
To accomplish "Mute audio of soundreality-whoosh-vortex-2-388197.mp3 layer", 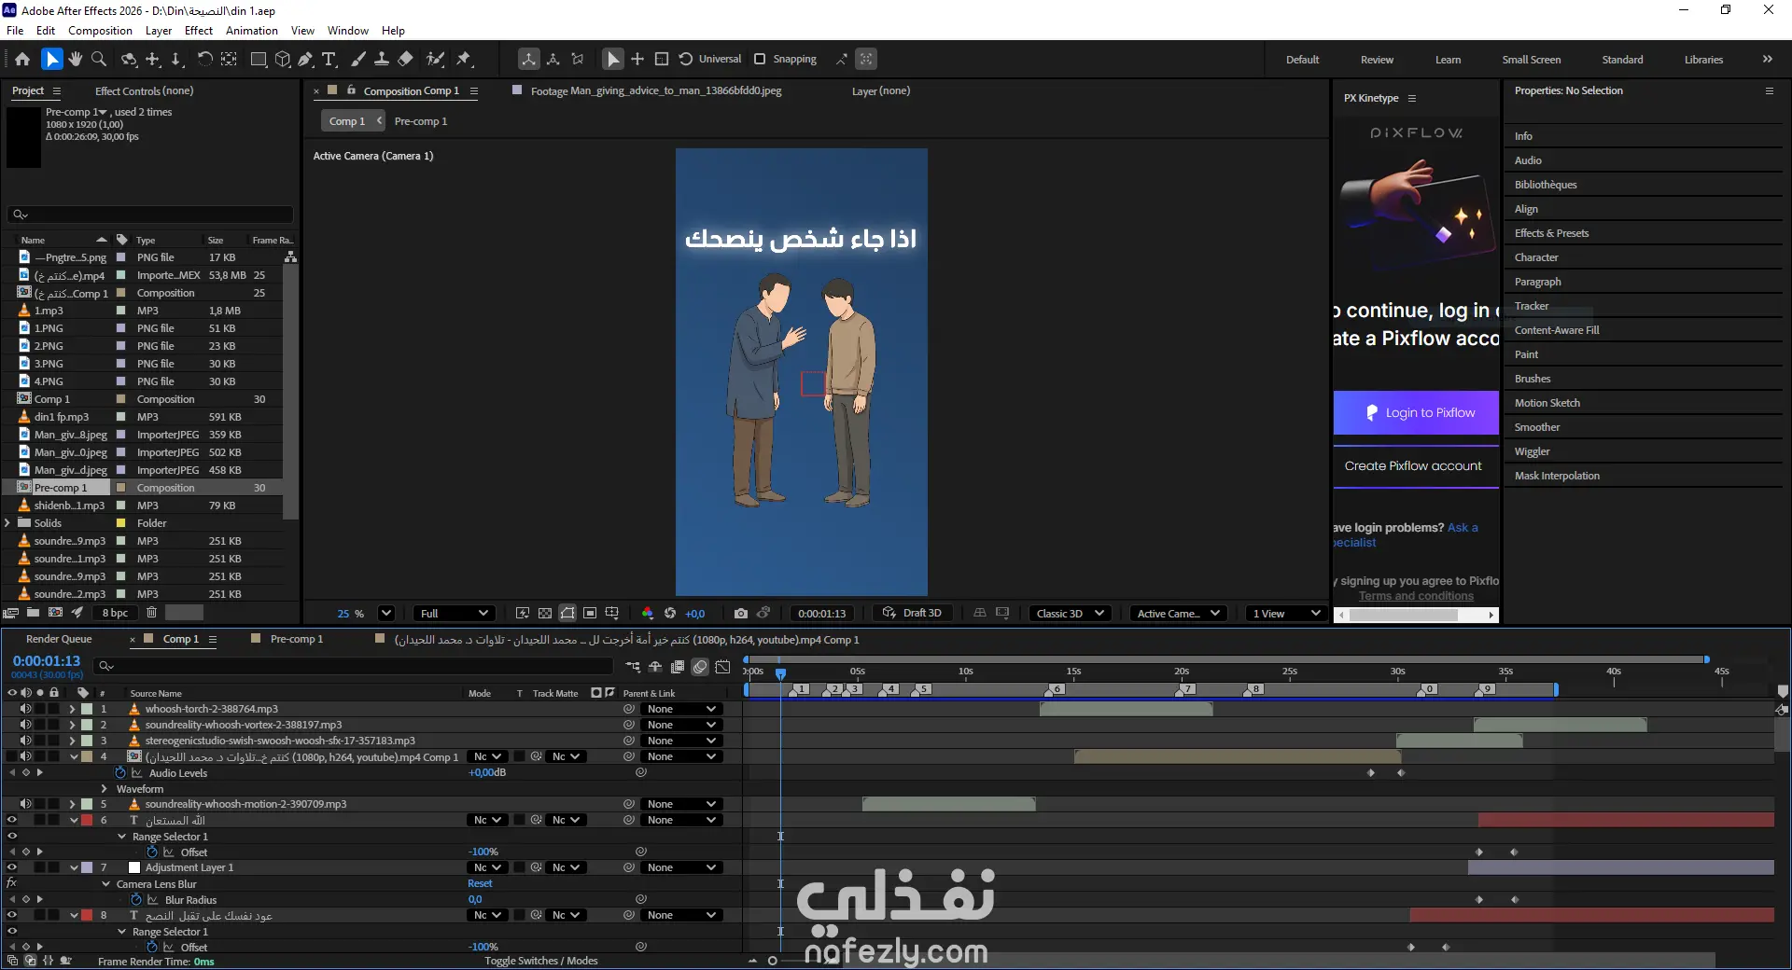I will click(26, 725).
